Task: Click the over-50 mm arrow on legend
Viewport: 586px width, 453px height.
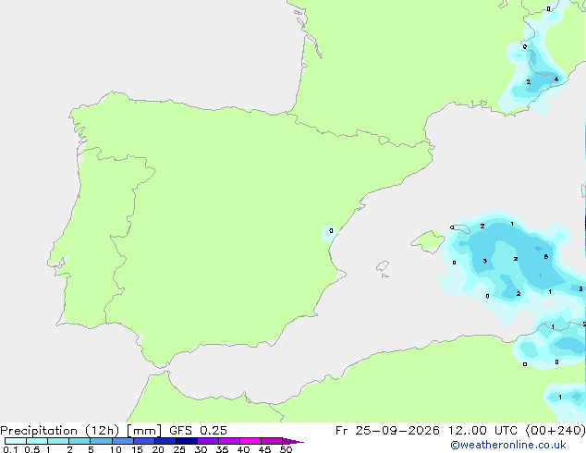Action: tap(293, 441)
